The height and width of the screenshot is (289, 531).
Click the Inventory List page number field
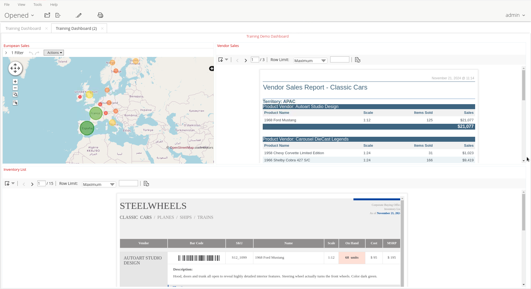(41, 183)
